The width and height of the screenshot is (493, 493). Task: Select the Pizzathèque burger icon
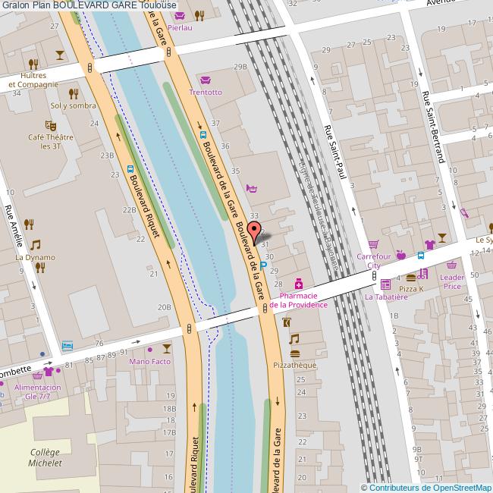(x=294, y=353)
